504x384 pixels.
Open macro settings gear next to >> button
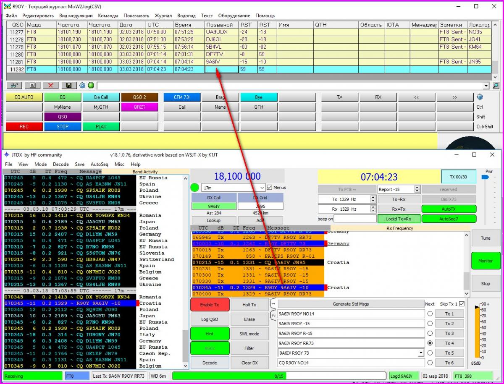click(480, 97)
